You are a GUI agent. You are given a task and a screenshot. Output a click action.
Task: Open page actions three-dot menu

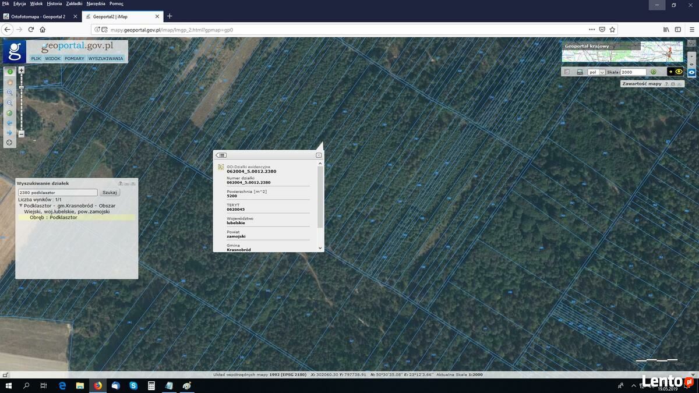pos(592,29)
